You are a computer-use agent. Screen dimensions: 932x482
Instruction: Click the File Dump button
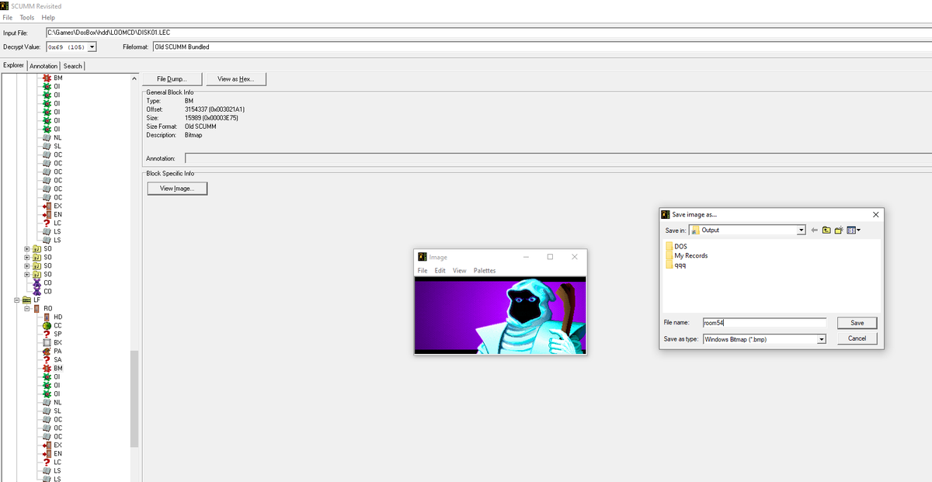(x=172, y=79)
